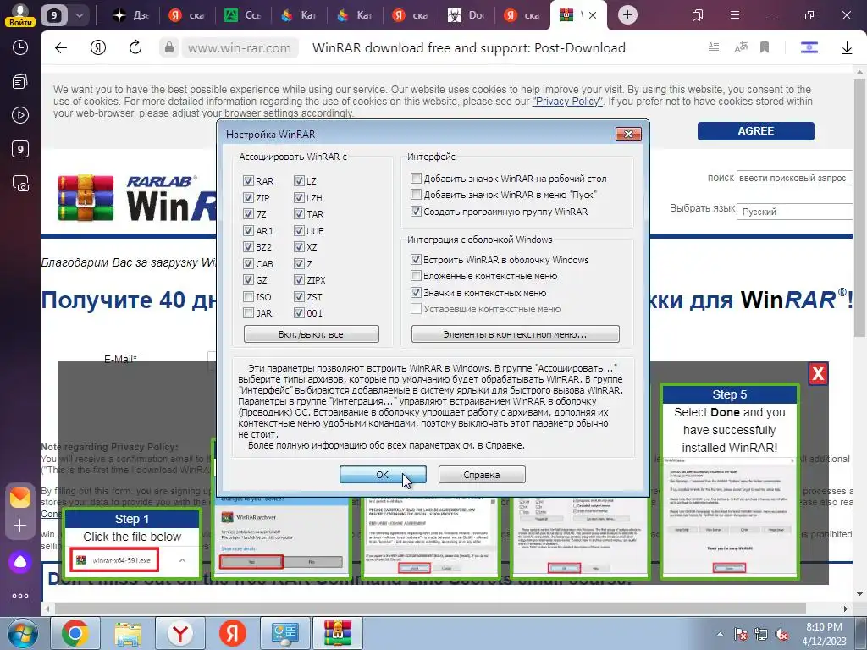867x650 pixels.
Task: Open the three-dots sidebar menu
Action: [20, 596]
